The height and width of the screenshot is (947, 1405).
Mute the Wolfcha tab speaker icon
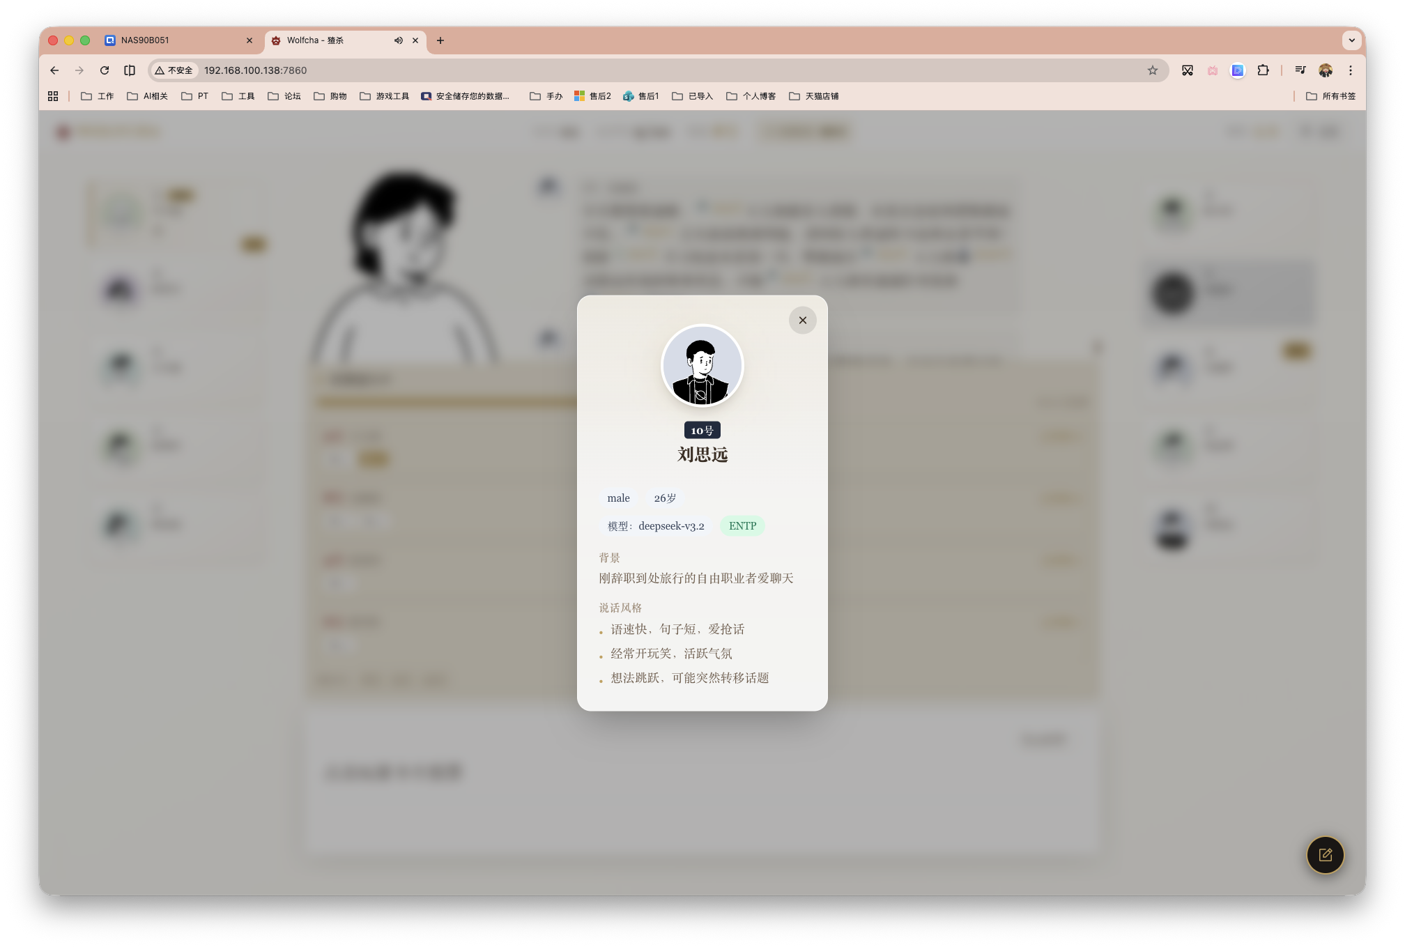click(x=398, y=40)
